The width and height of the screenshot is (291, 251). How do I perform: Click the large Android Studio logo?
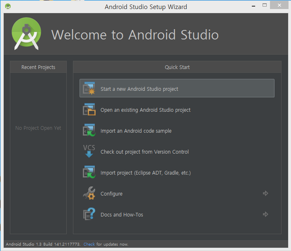[26, 34]
